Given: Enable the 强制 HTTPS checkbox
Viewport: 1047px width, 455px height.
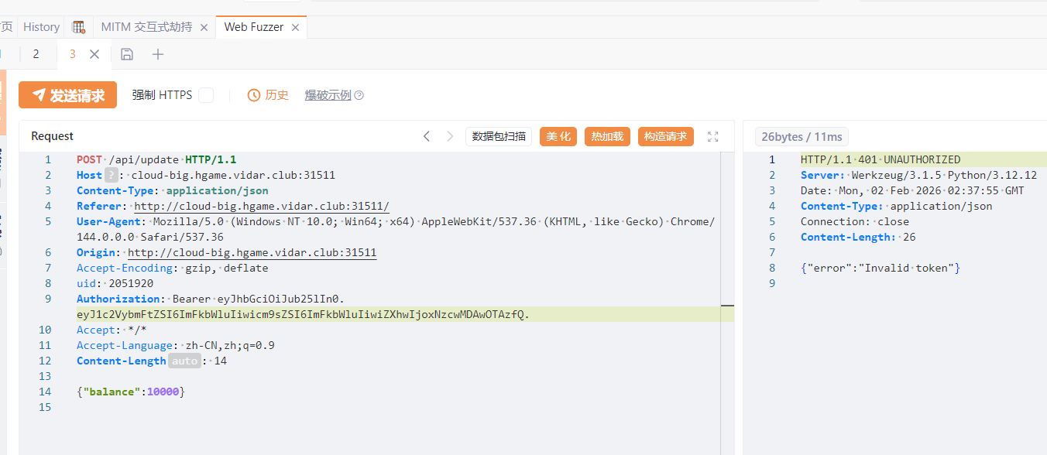Looking at the screenshot, I should coord(206,95).
